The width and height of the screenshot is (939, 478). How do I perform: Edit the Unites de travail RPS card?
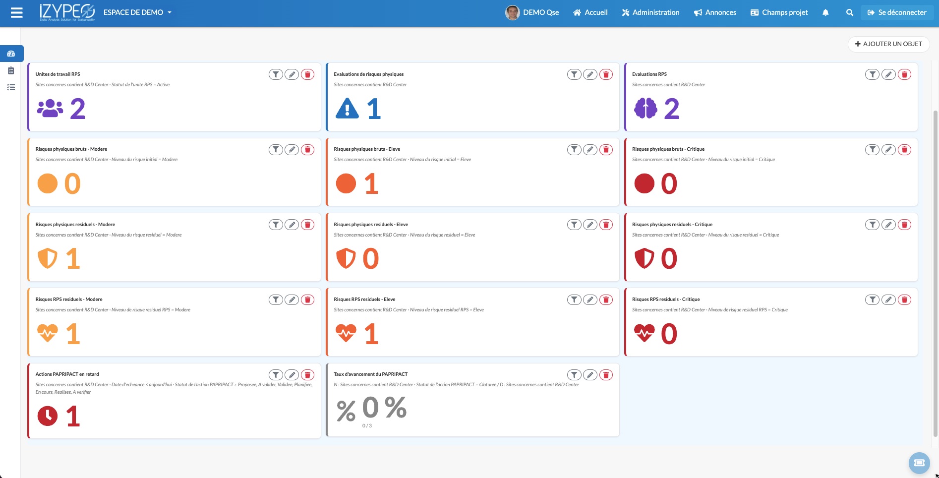(292, 74)
